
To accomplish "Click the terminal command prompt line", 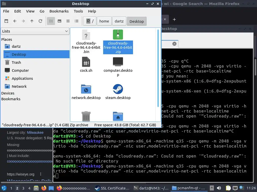I will click(x=150, y=171).
